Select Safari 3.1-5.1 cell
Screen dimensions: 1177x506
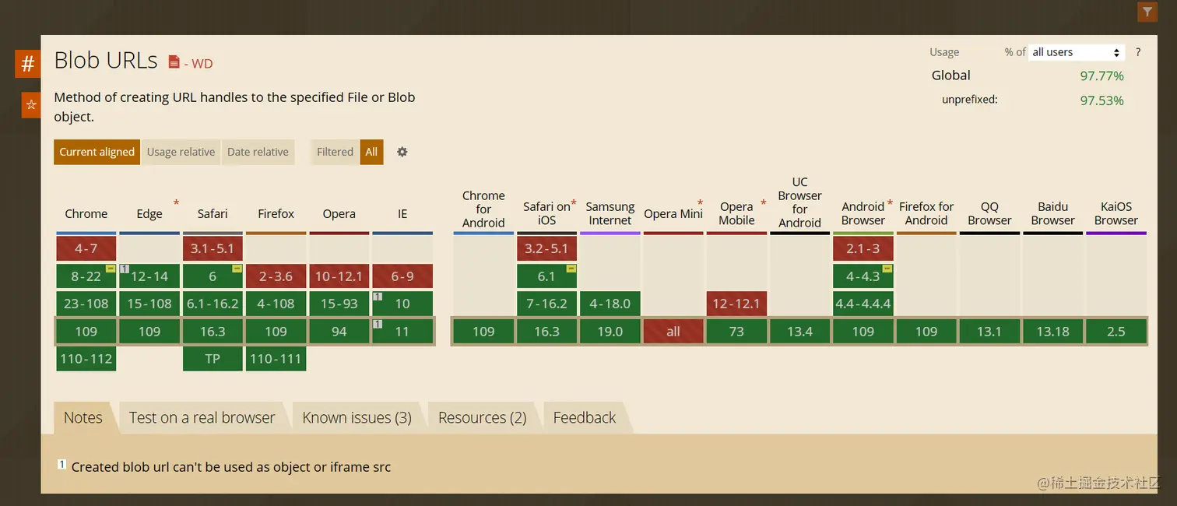pos(213,249)
